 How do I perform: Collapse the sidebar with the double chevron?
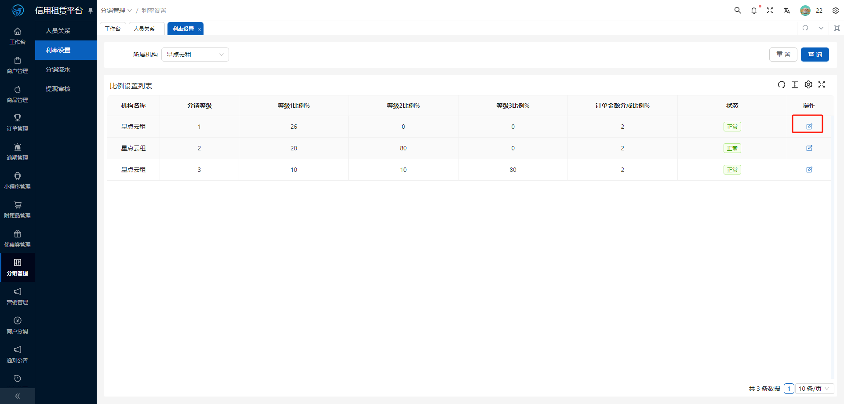(x=18, y=396)
